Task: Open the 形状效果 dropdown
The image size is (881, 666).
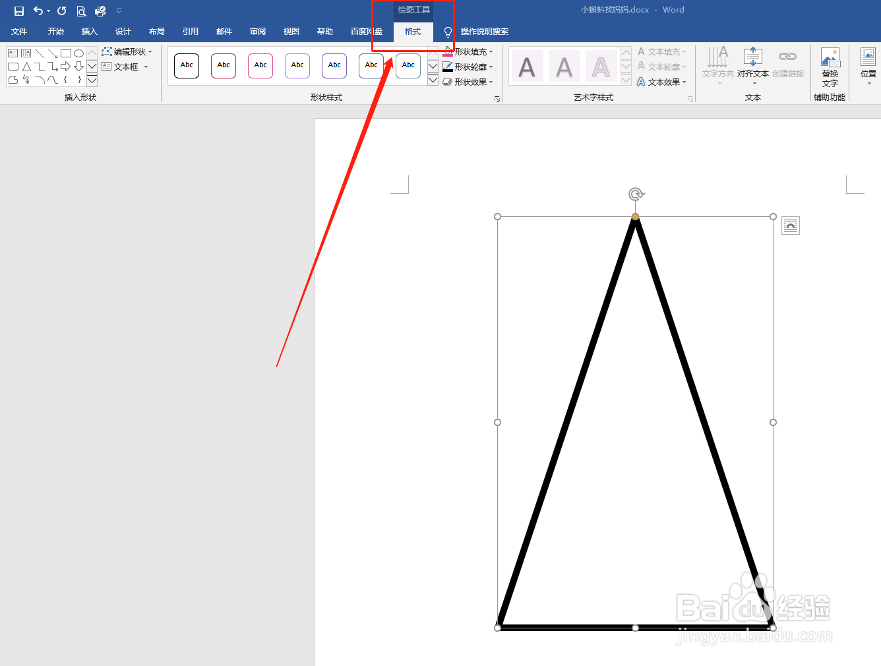Action: 468,82
